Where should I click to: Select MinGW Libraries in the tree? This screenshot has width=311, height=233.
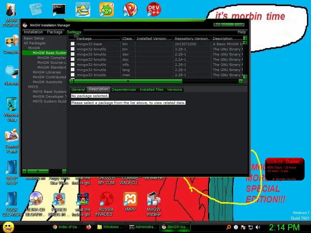tap(47, 72)
